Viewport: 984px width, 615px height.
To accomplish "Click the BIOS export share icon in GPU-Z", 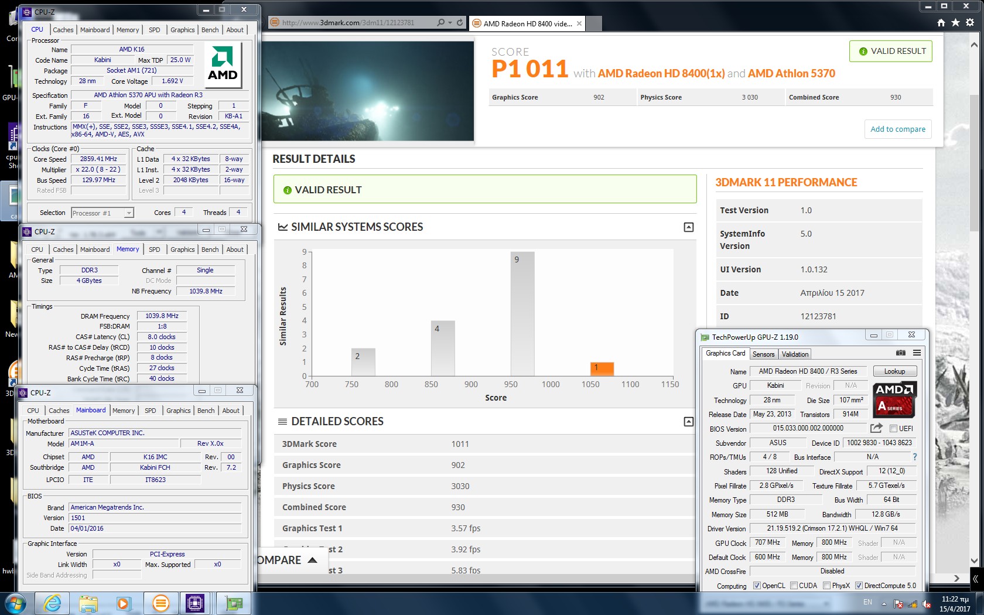I will pos(876,428).
